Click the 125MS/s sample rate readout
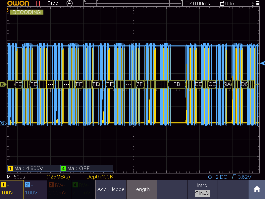 point(58,177)
